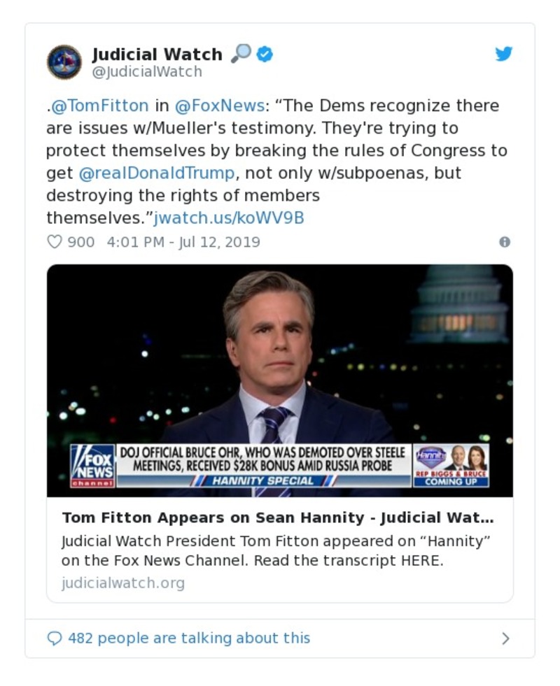Follow the jwatch.us/koWV9B short link

click(x=229, y=217)
